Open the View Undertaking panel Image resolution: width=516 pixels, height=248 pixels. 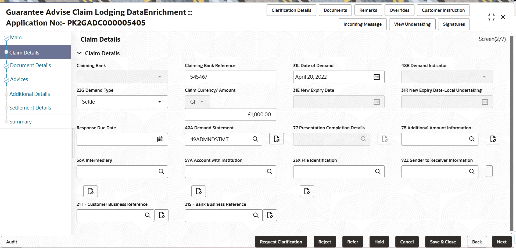(x=412, y=24)
